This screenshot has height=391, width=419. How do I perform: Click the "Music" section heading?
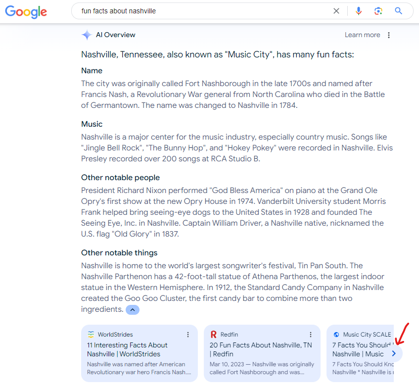click(92, 124)
